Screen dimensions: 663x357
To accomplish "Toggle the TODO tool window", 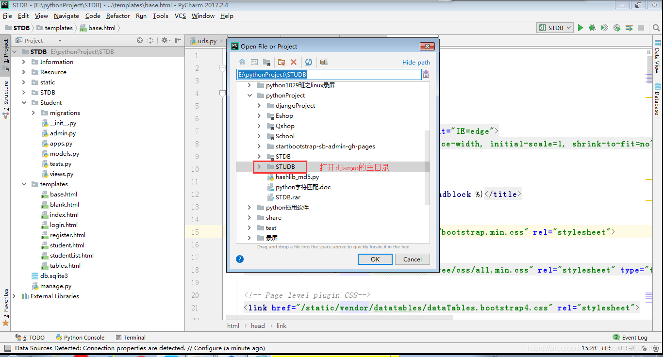I will coord(30,338).
